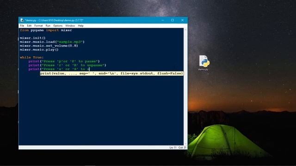The image size is (296, 166).
Task: Click the mixer.music.set_volume(0.8) line
Action: point(49,46)
